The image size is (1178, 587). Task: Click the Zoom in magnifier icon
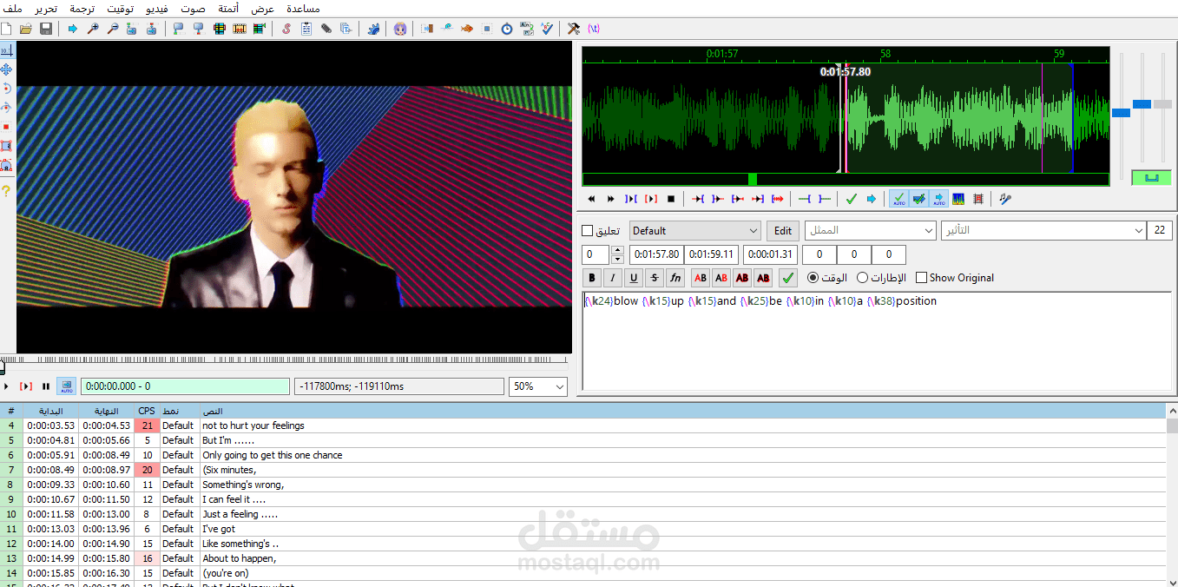93,29
